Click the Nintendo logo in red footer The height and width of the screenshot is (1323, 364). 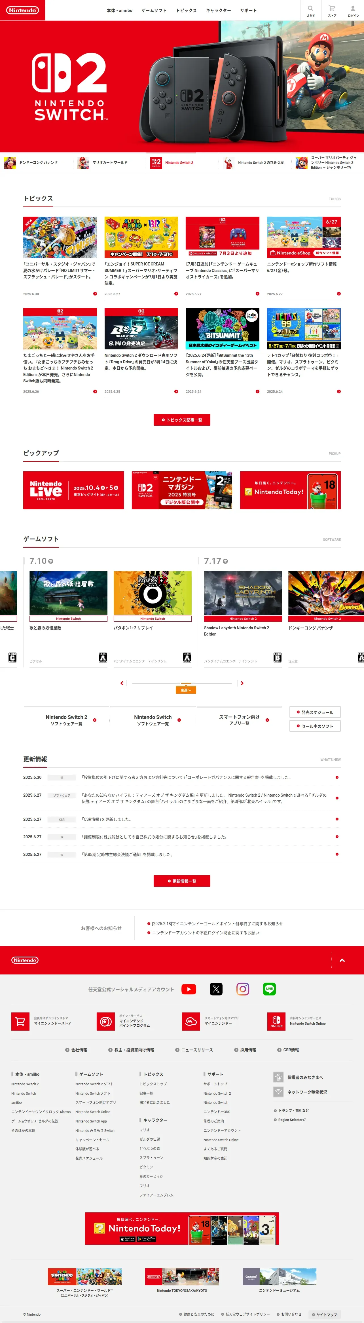pos(25,959)
